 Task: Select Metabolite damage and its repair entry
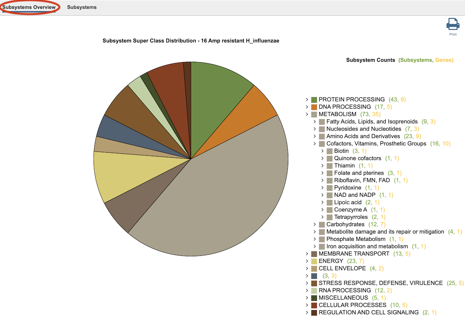click(x=385, y=231)
